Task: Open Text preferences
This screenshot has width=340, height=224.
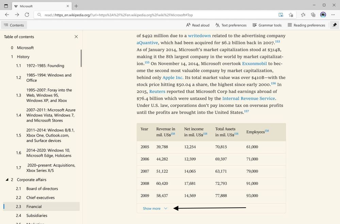Action: tap(231, 25)
